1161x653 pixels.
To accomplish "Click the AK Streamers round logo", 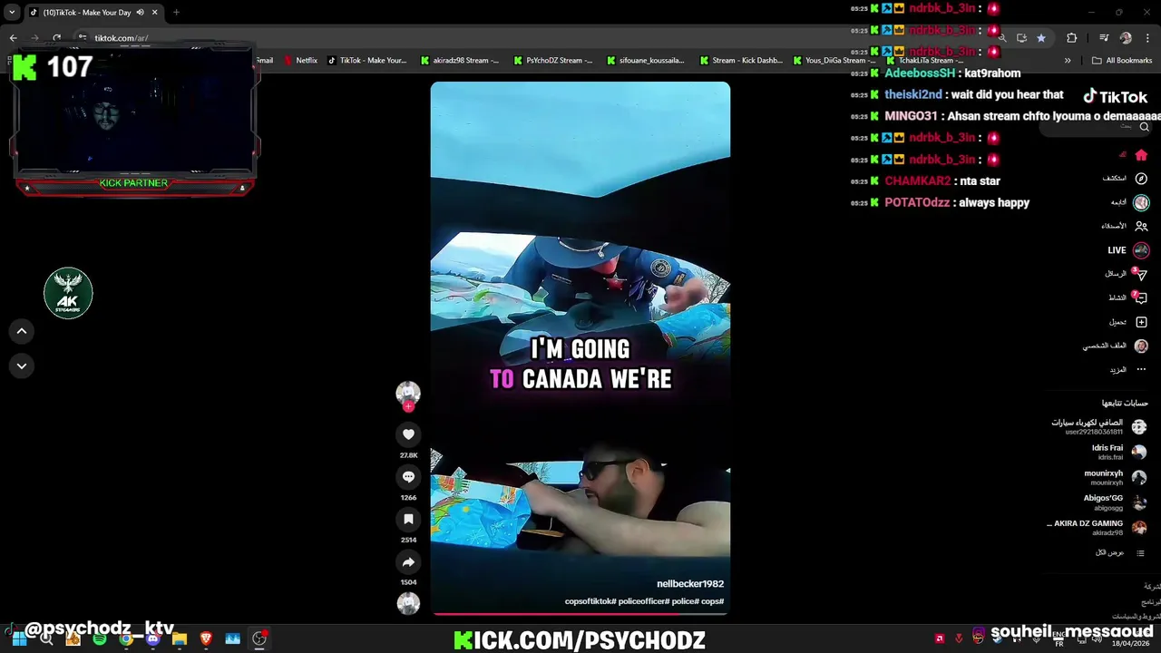I will [x=68, y=293].
